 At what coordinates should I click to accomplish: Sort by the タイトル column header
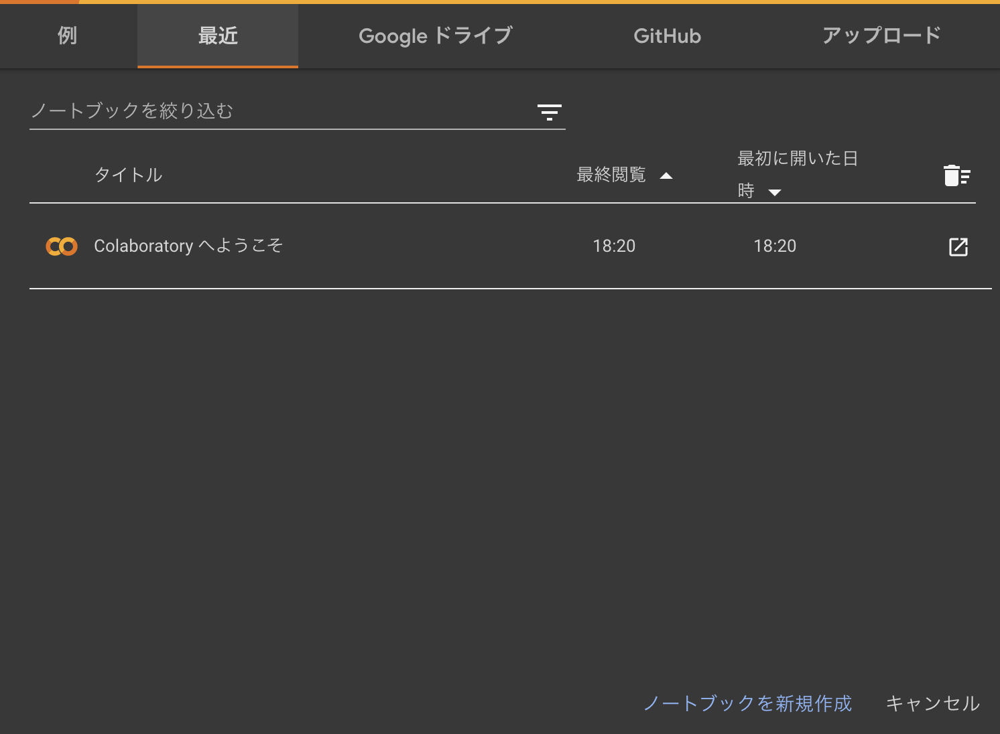(x=128, y=175)
